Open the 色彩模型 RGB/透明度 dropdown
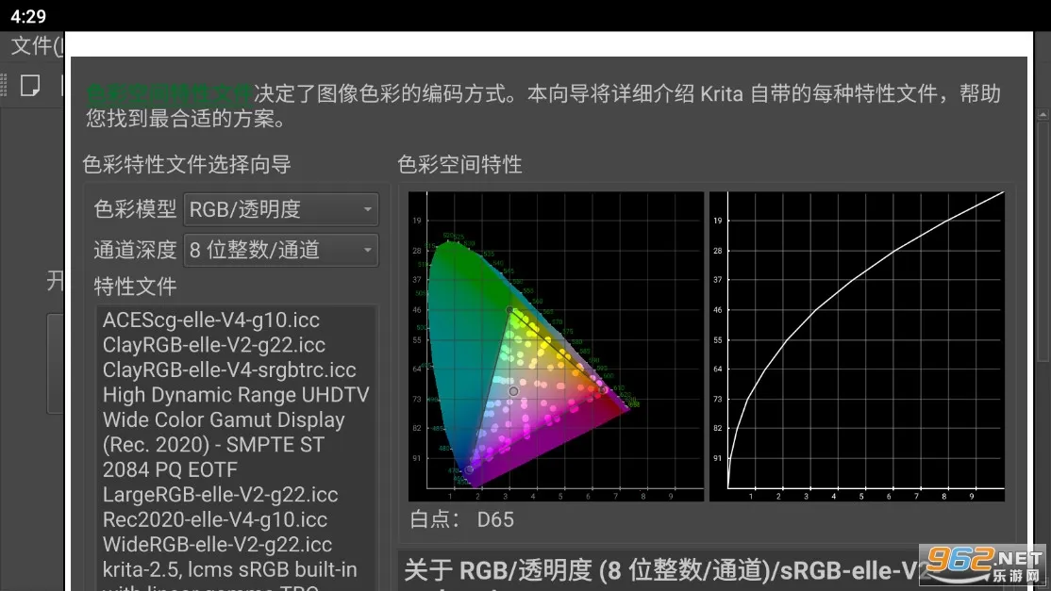The image size is (1051, 591). coord(281,209)
